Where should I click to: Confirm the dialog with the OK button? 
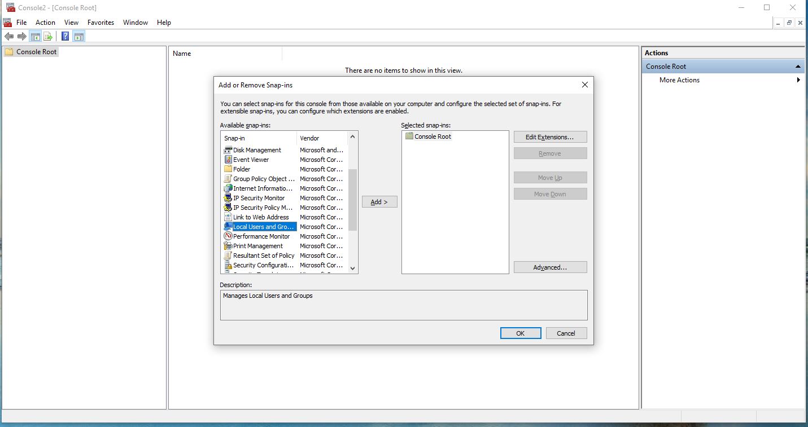click(520, 333)
